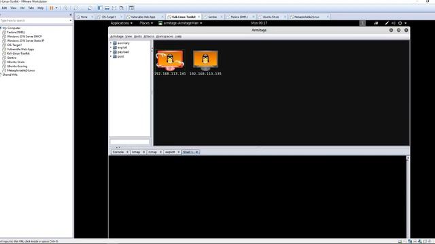The image size is (435, 244).
Task: Click the Kali power icon in top bar
Action: (x=400, y=23)
